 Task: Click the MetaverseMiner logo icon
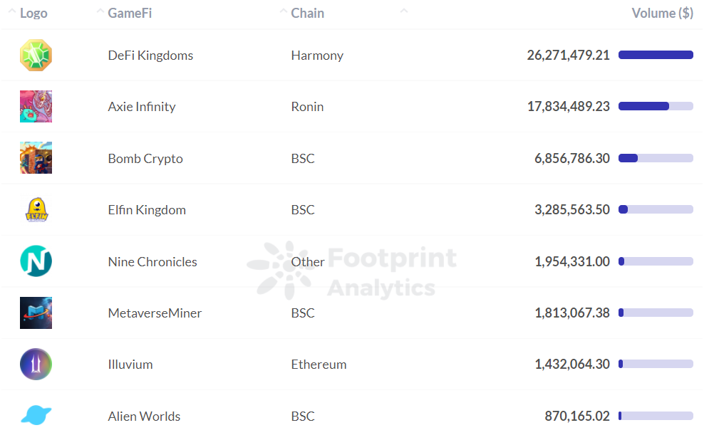[x=36, y=313]
